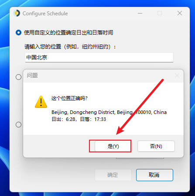Click the 取消 cancel button

tap(154, 175)
